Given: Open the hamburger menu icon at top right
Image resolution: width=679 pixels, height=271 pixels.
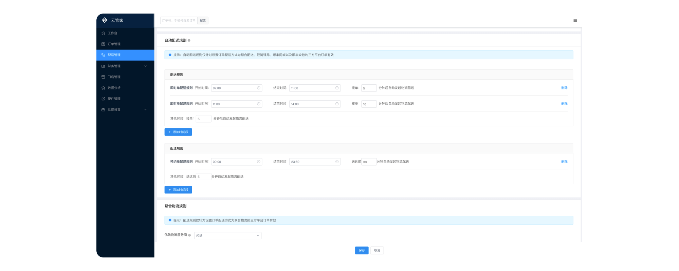Looking at the screenshot, I should click(x=575, y=21).
